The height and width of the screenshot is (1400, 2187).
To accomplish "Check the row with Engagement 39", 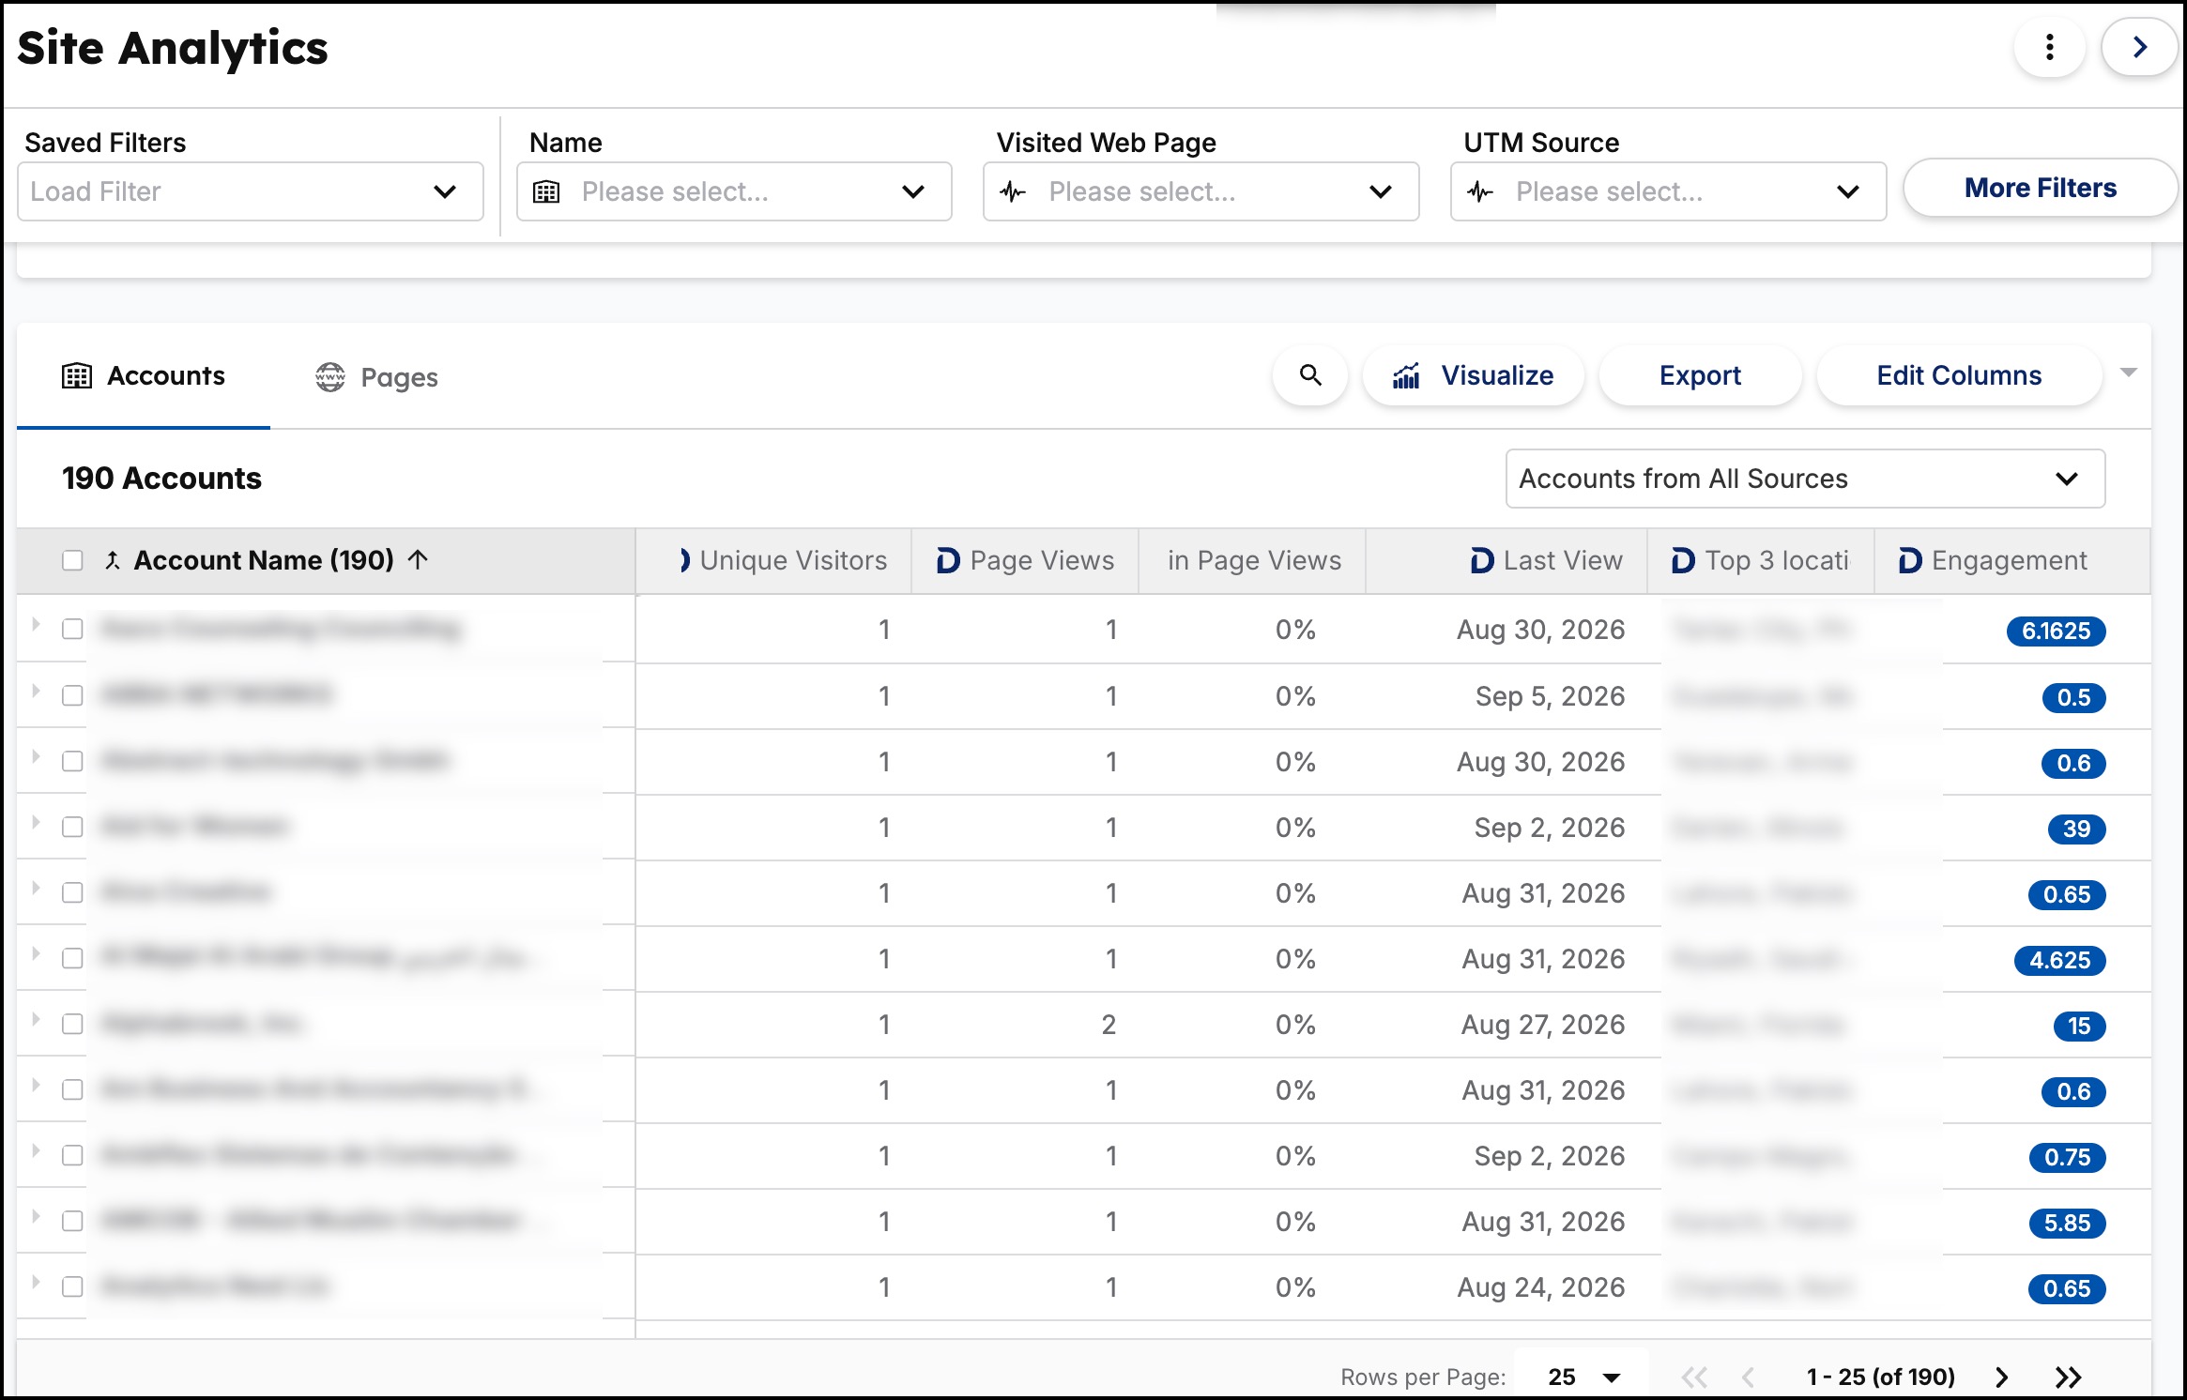I will point(72,827).
